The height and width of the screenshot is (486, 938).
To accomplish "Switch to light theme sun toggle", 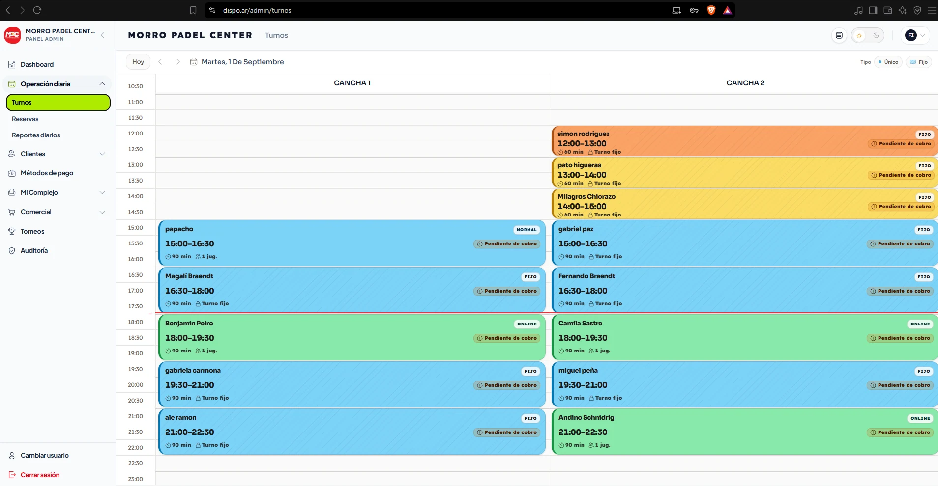I will tap(859, 35).
